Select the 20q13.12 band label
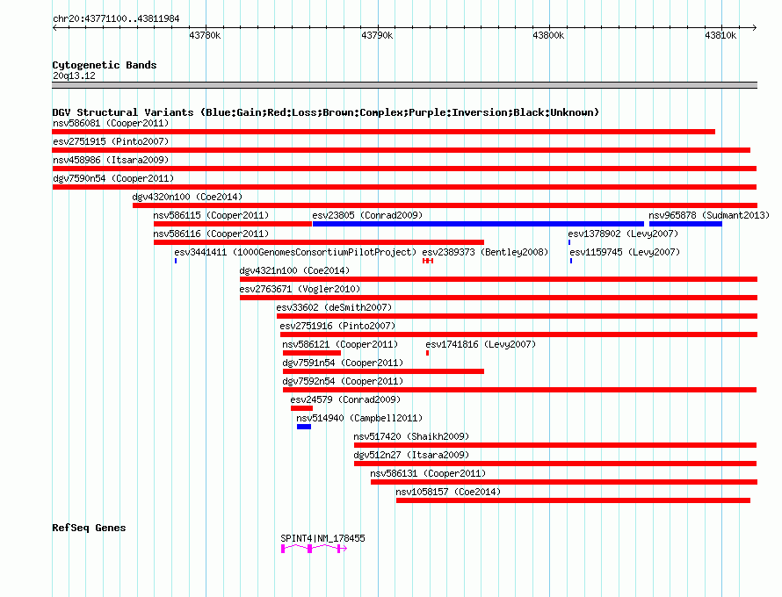This screenshot has width=782, height=597. (x=74, y=76)
